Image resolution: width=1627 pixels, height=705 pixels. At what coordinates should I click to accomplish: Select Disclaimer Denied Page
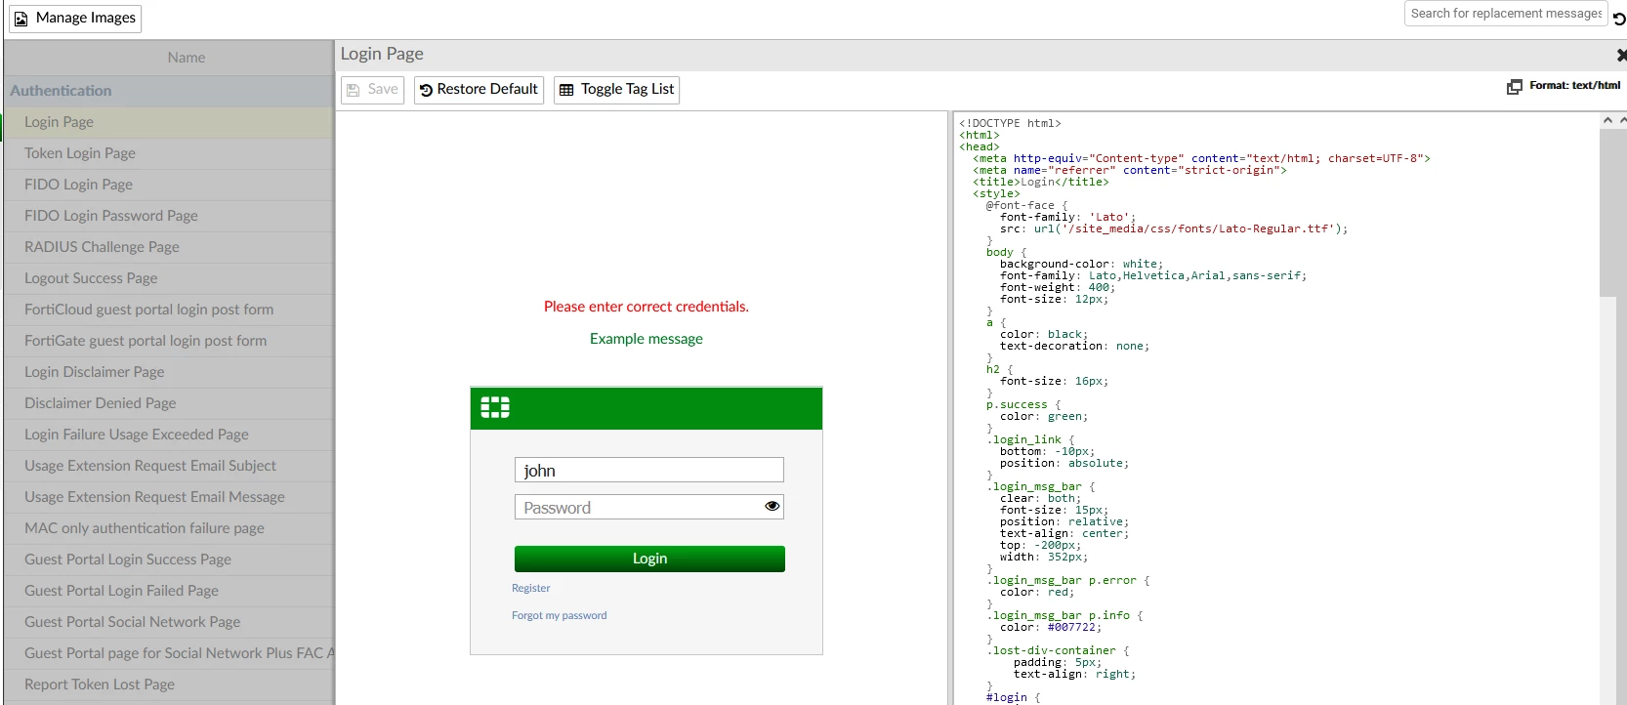coord(169,403)
